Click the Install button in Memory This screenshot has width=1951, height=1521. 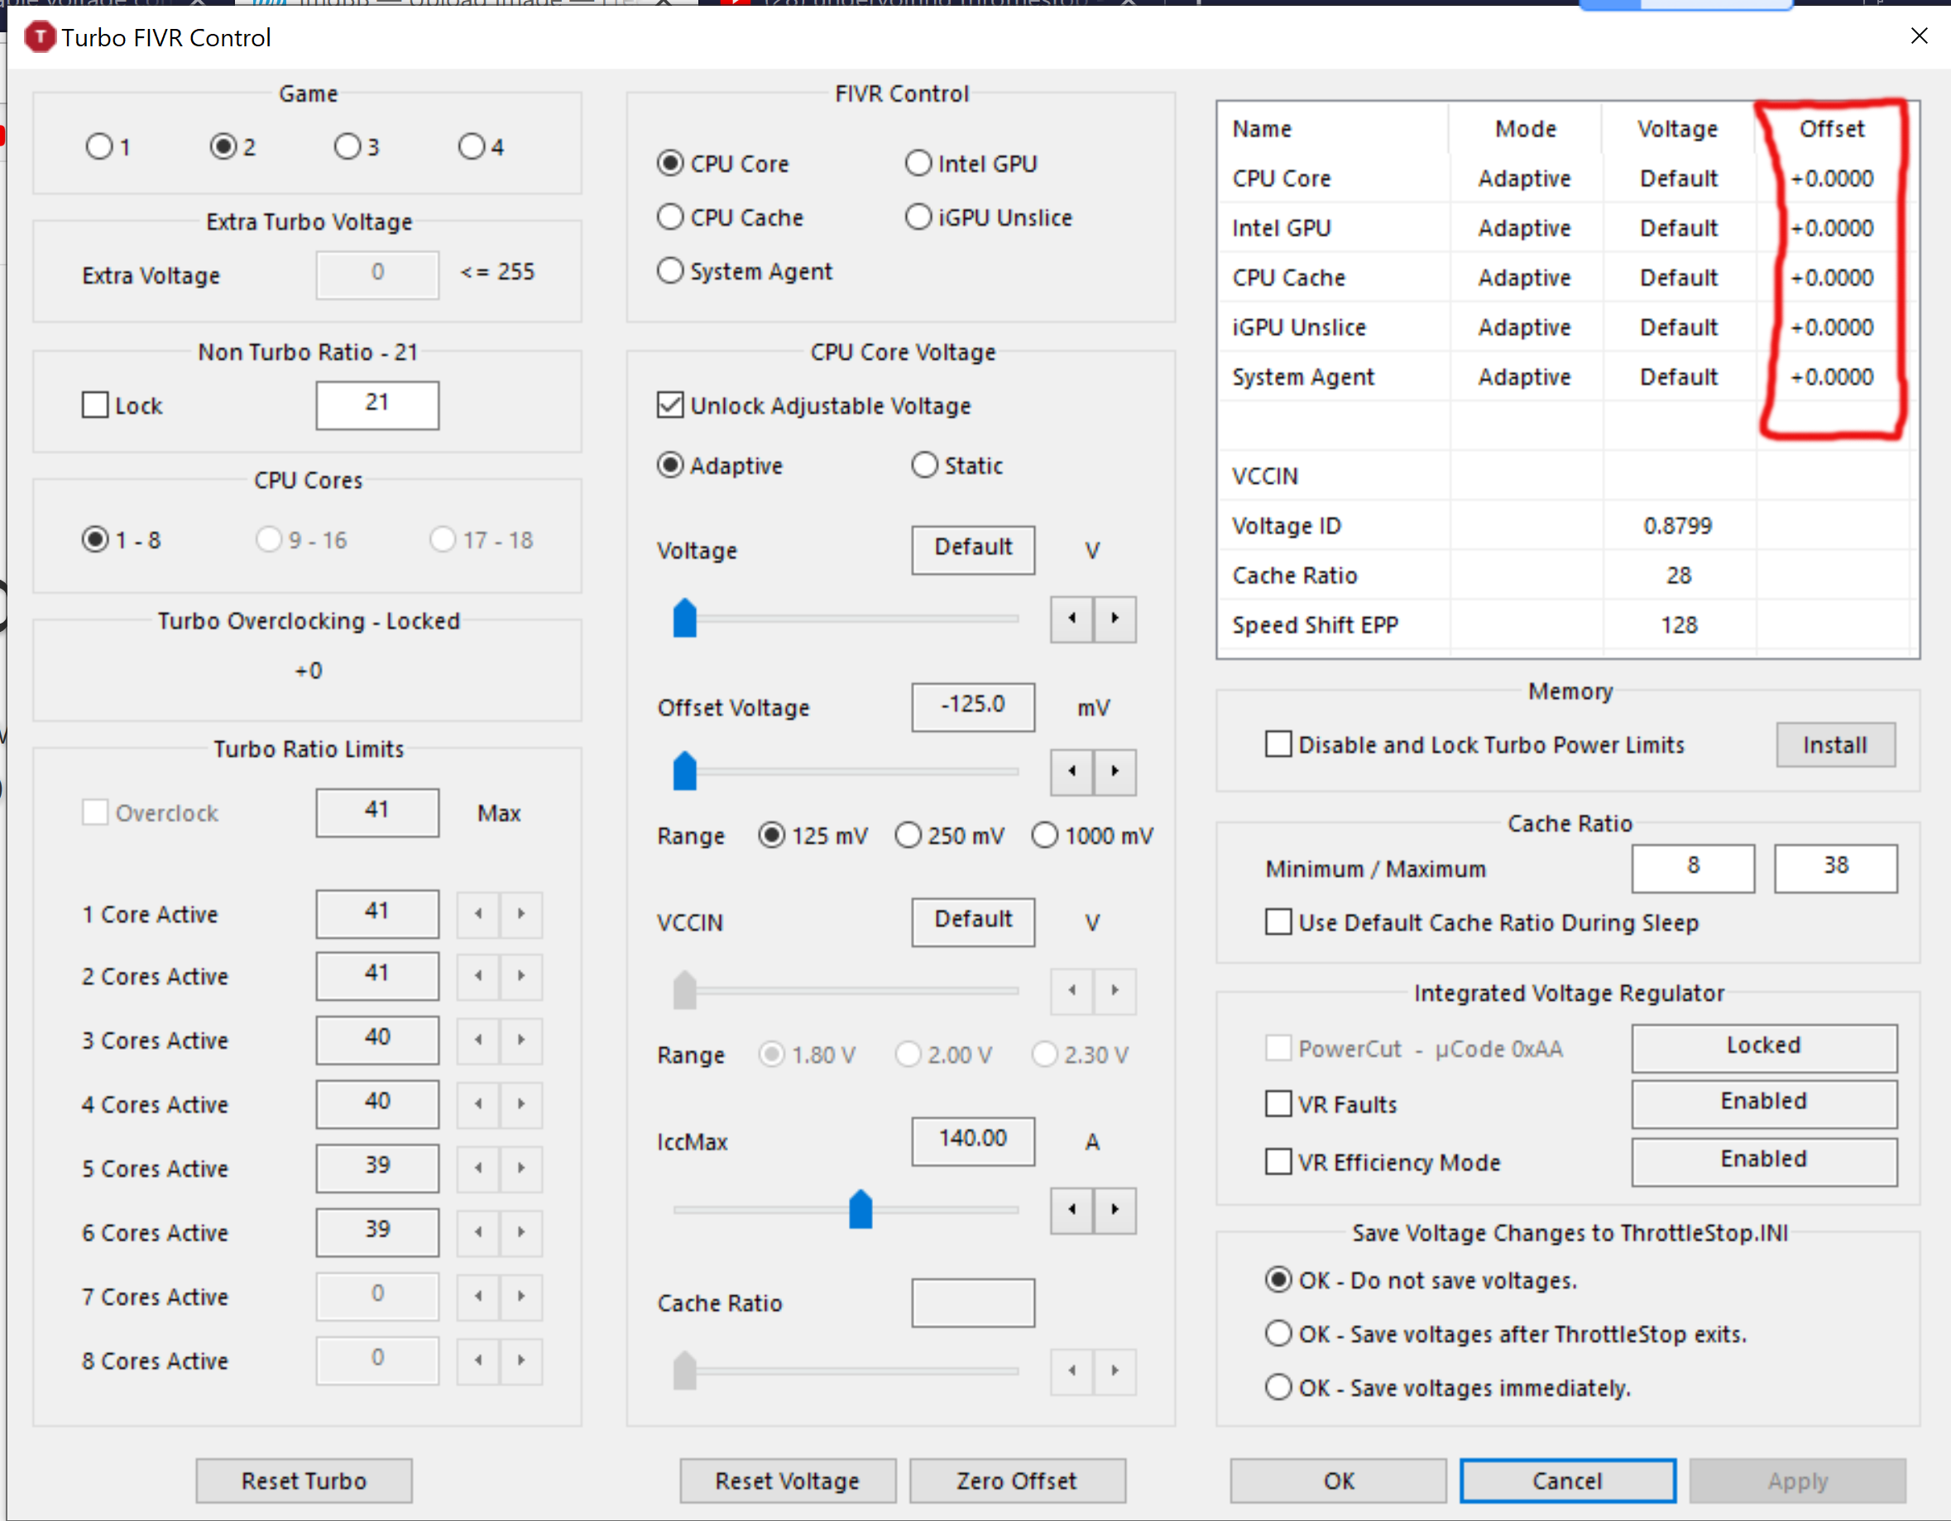1836,745
